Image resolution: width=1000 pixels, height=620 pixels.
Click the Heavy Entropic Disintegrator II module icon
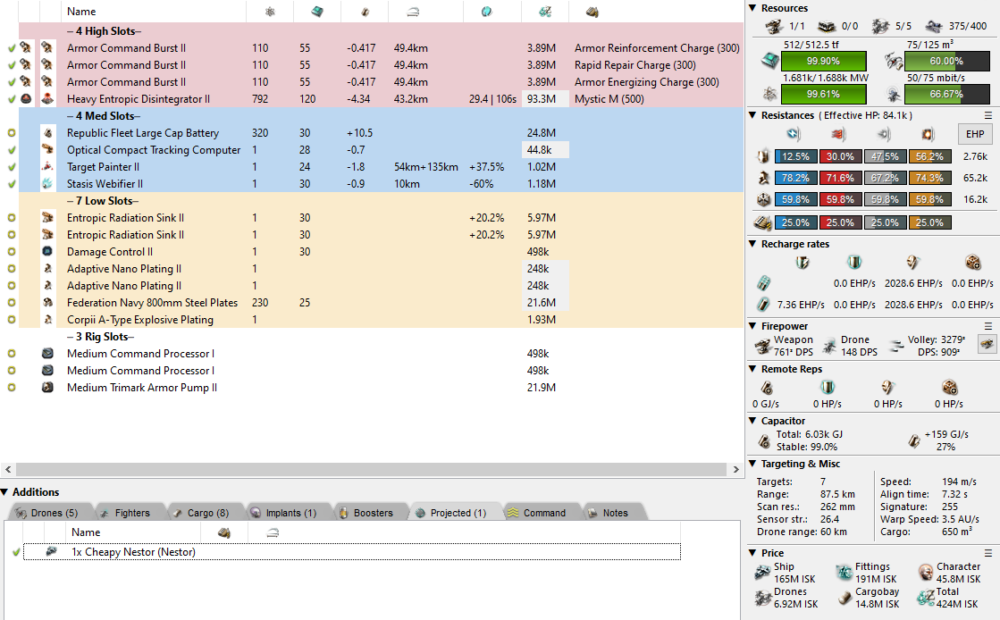click(47, 99)
